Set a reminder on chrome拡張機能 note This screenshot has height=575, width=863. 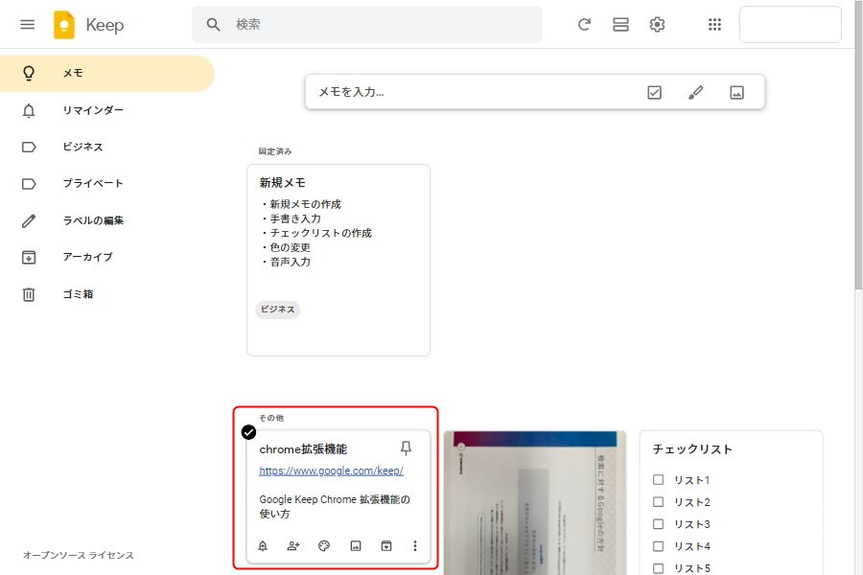pos(263,546)
